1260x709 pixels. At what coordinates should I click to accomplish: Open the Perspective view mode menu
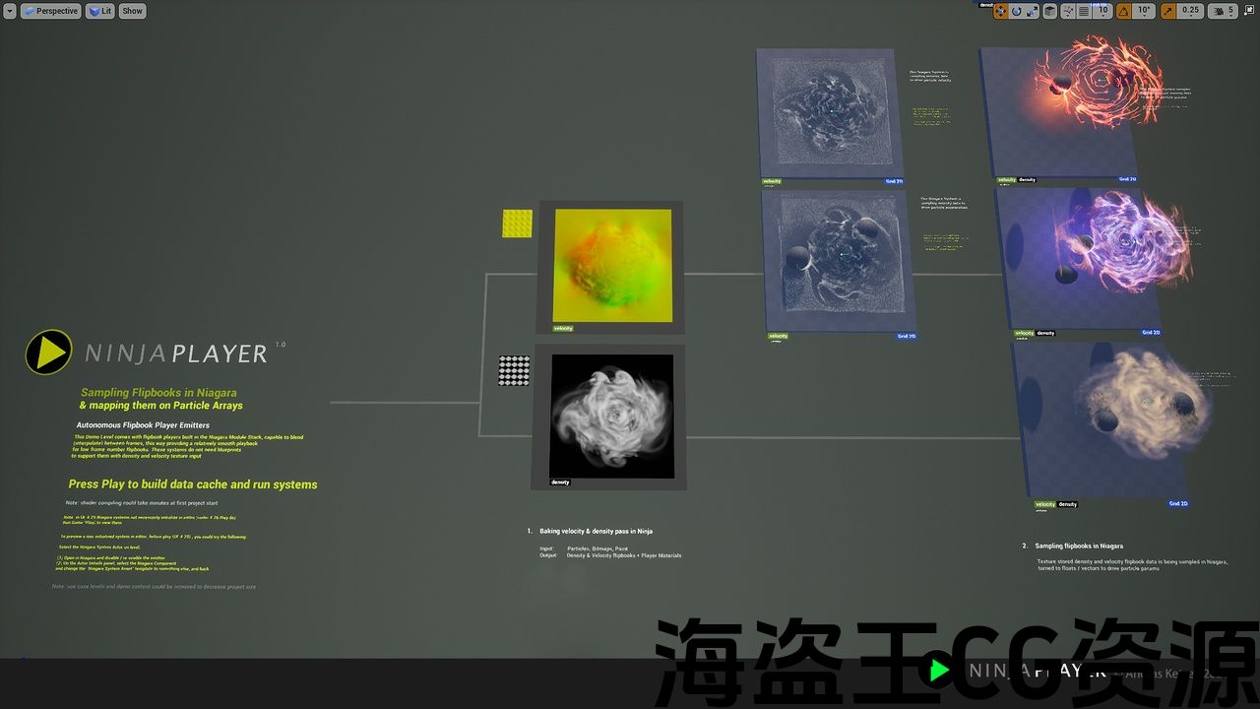(x=51, y=11)
